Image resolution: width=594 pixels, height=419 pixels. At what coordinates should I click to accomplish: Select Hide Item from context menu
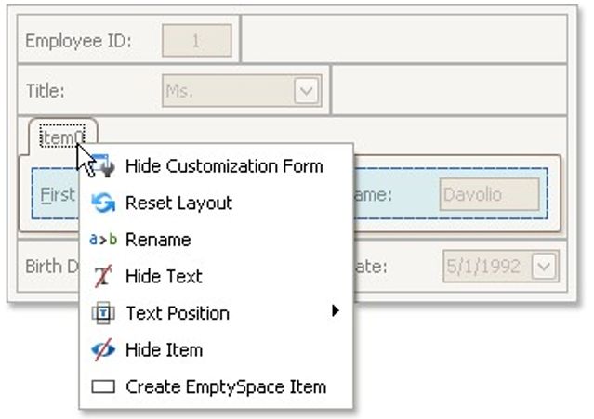tap(164, 350)
